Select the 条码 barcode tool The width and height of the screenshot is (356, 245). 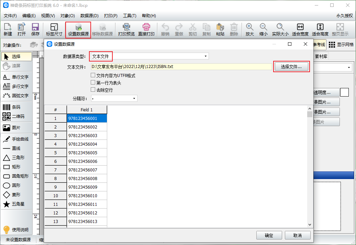pyautogui.click(x=16, y=107)
